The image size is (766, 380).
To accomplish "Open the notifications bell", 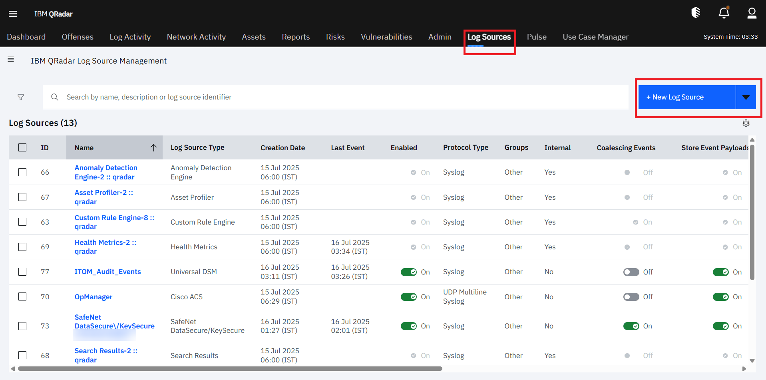I will [724, 13].
